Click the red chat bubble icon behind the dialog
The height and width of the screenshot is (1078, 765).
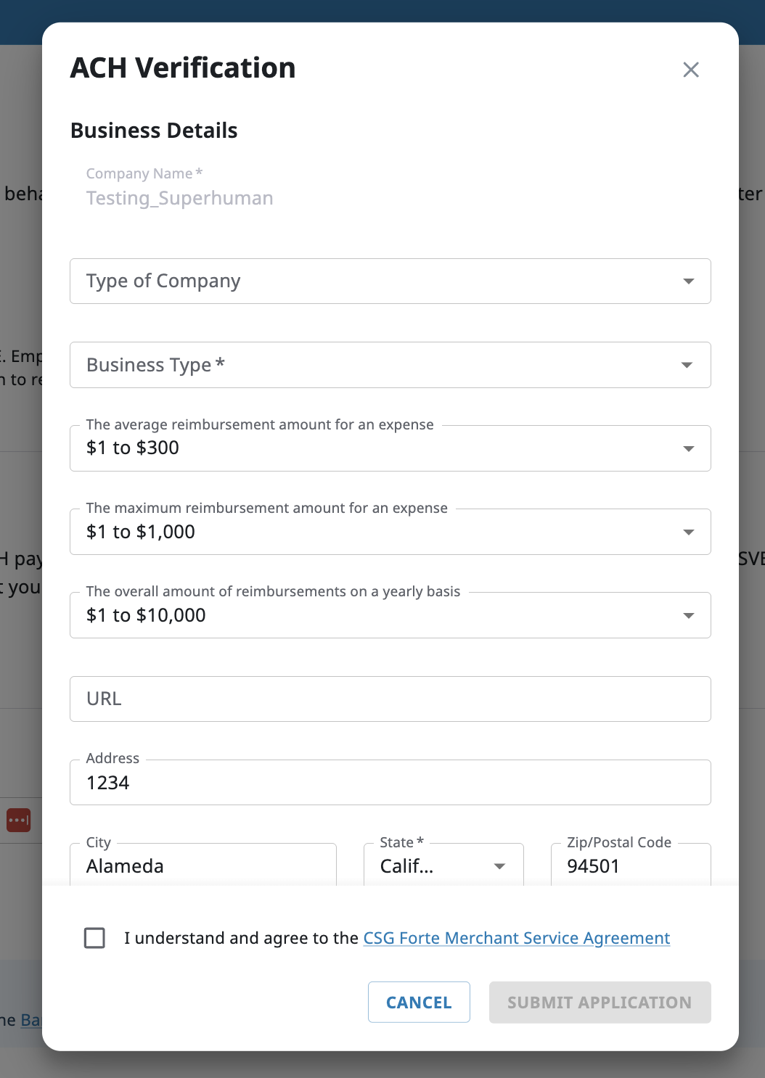19,820
